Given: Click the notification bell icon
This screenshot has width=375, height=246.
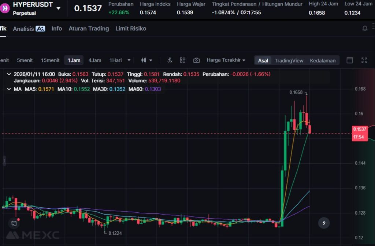Looking at the screenshot, I should pyautogui.click(x=365, y=29).
